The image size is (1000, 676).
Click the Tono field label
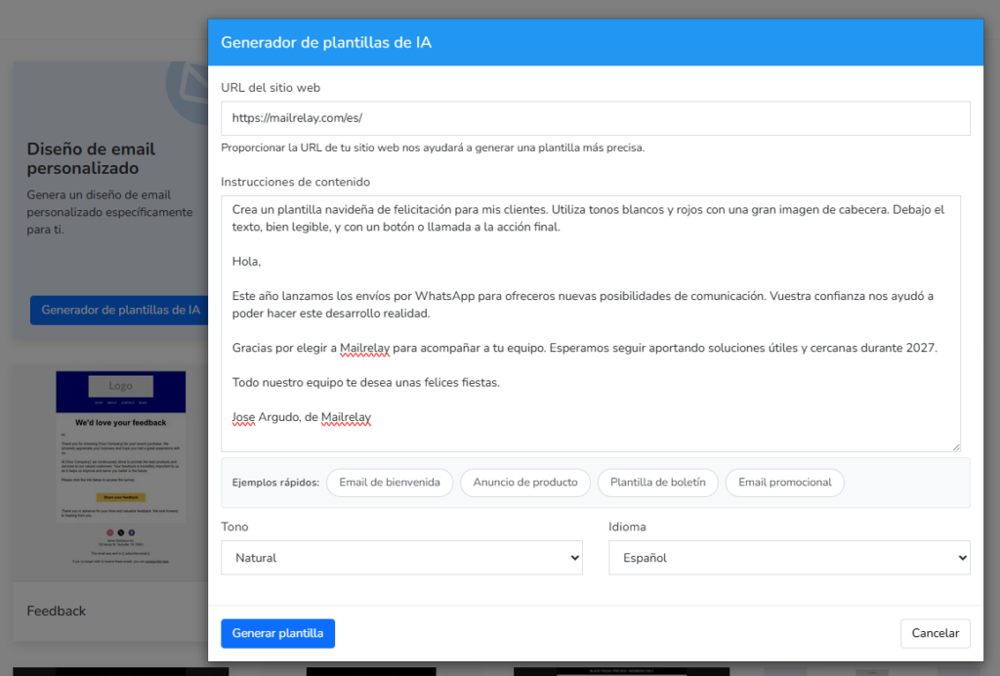(234, 527)
